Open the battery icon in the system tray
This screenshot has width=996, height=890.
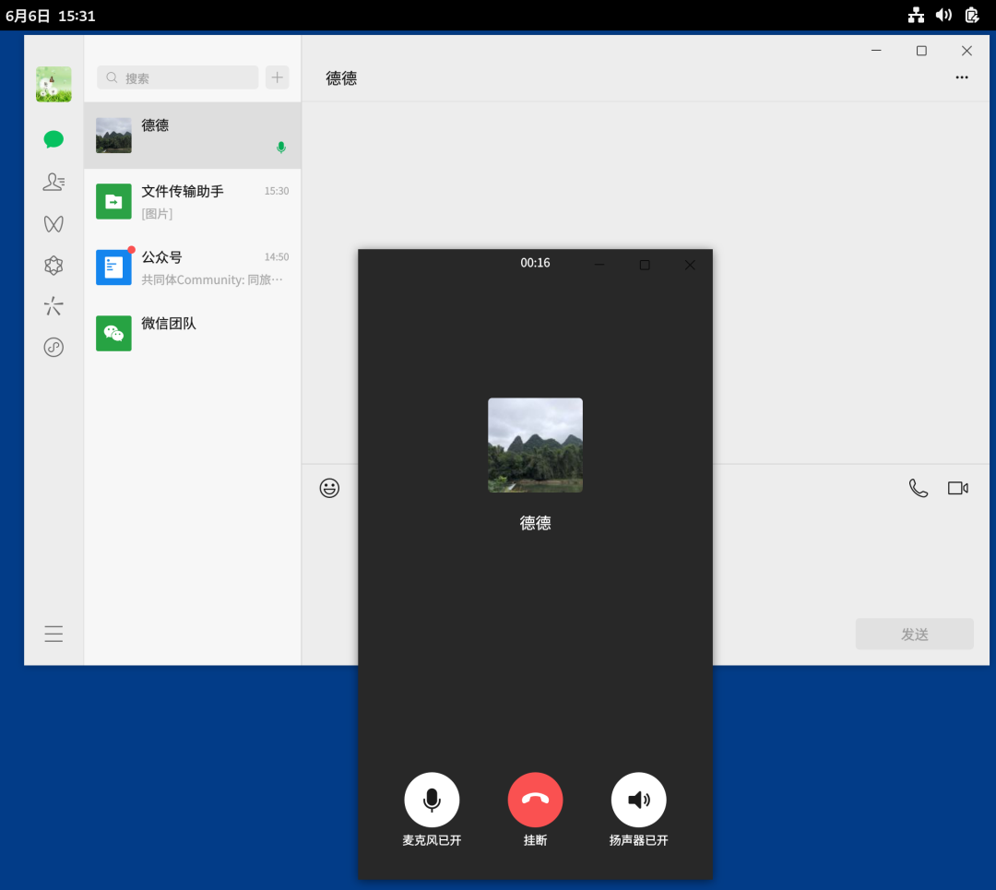click(x=972, y=16)
